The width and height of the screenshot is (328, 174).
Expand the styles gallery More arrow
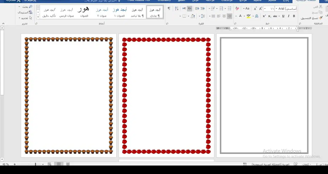38,17
